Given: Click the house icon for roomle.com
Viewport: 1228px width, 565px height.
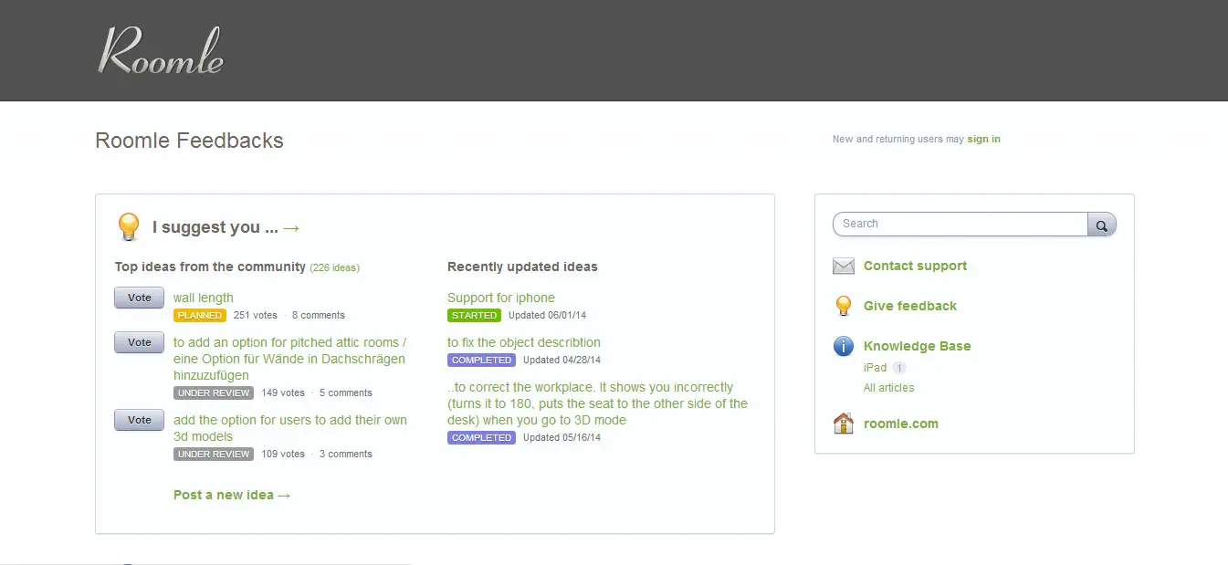Looking at the screenshot, I should 844,424.
